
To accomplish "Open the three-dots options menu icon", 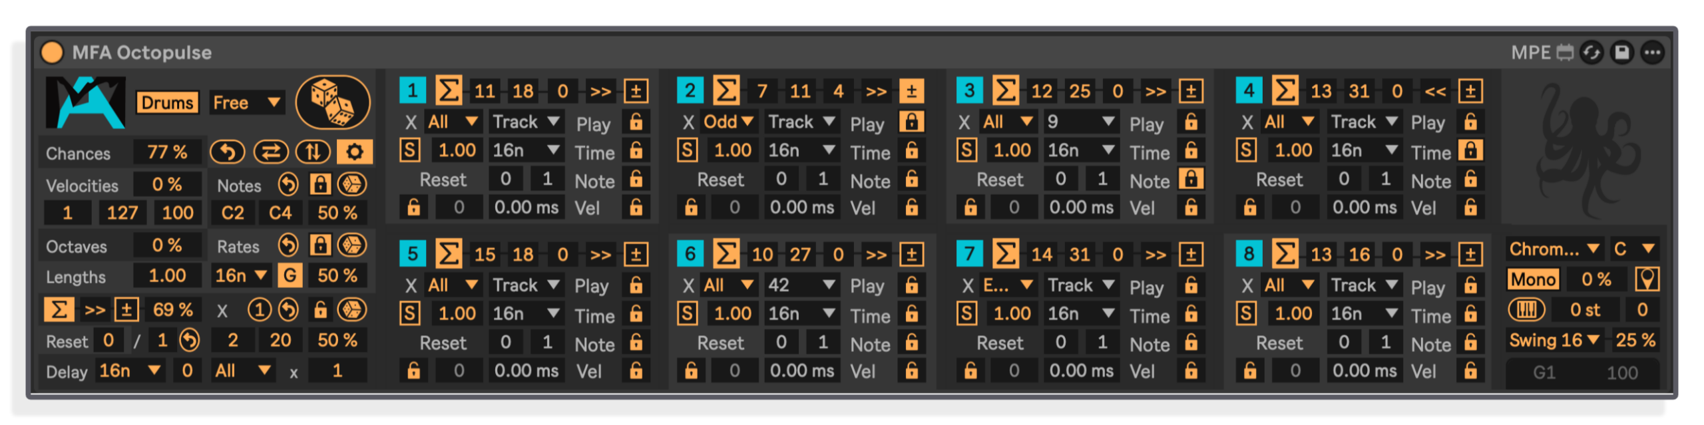I will click(1653, 53).
